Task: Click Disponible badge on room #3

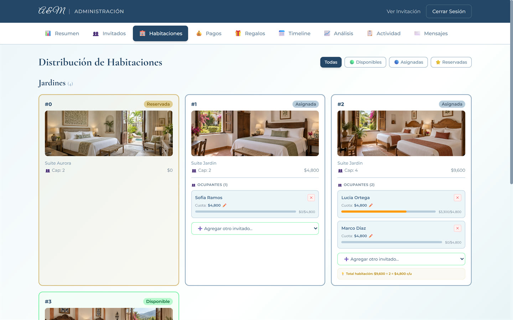Action: pos(158,302)
